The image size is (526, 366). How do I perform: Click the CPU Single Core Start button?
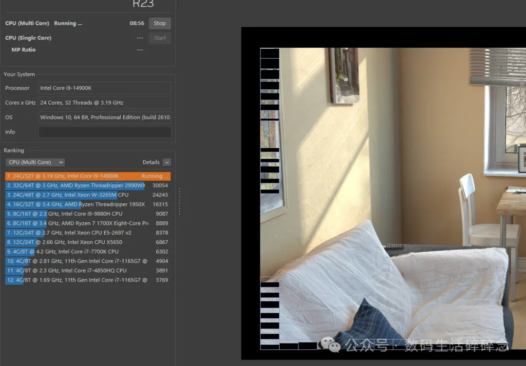(x=160, y=38)
